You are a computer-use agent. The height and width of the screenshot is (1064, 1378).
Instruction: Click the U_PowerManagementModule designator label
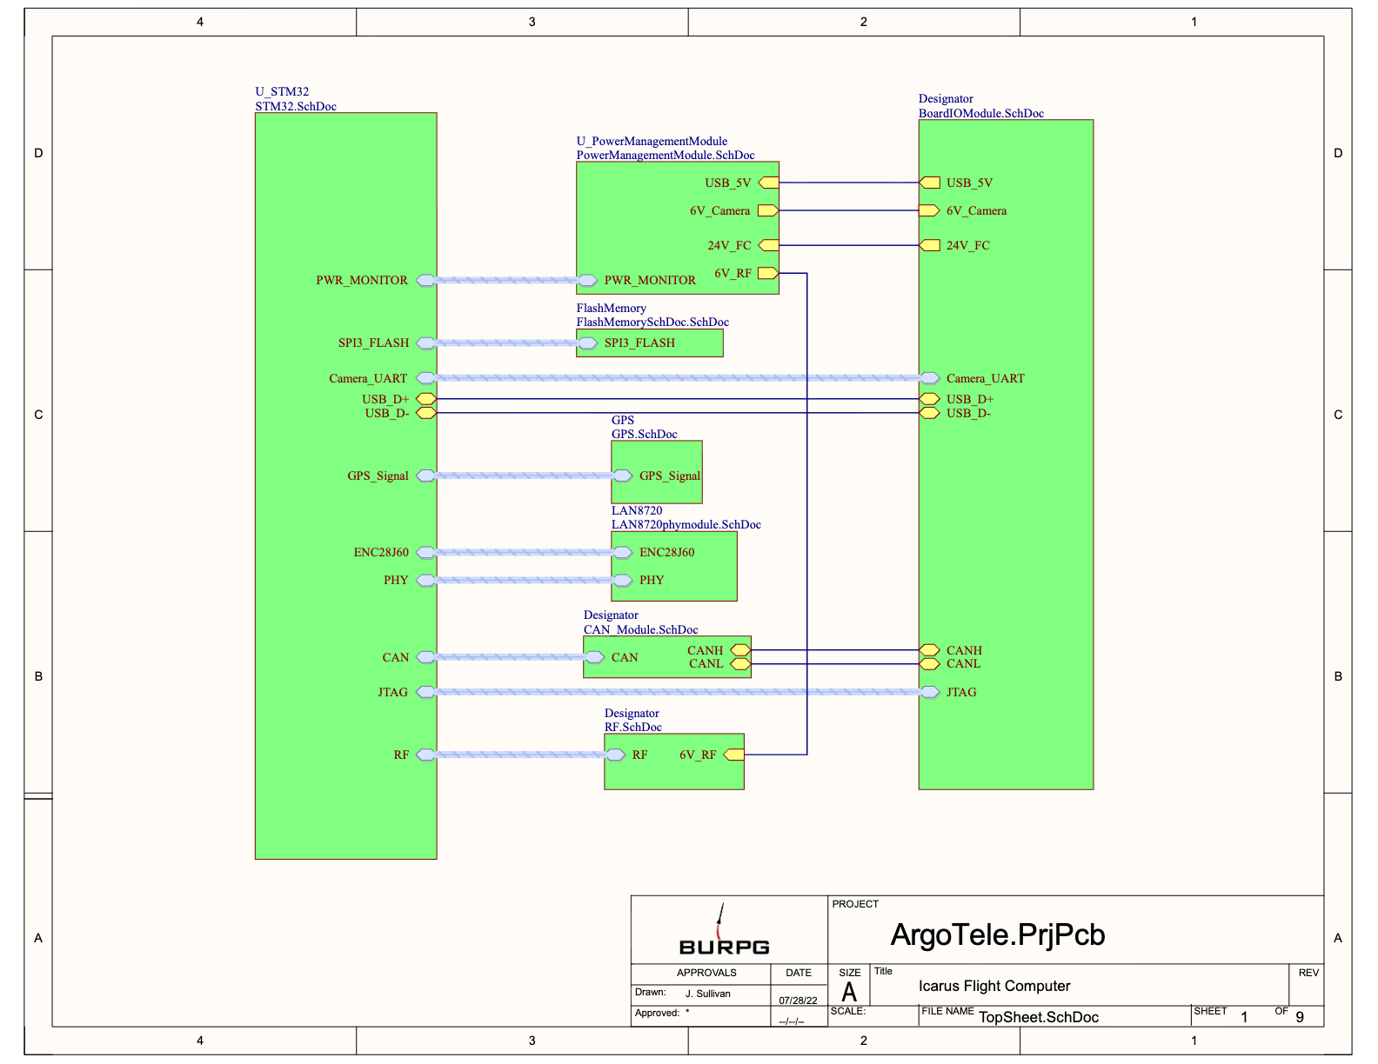(652, 141)
